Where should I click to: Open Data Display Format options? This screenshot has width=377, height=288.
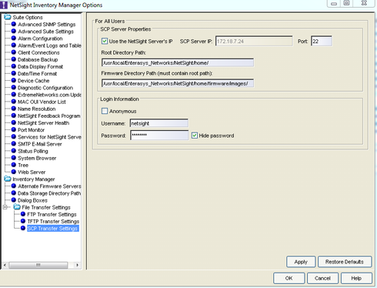pos(40,66)
